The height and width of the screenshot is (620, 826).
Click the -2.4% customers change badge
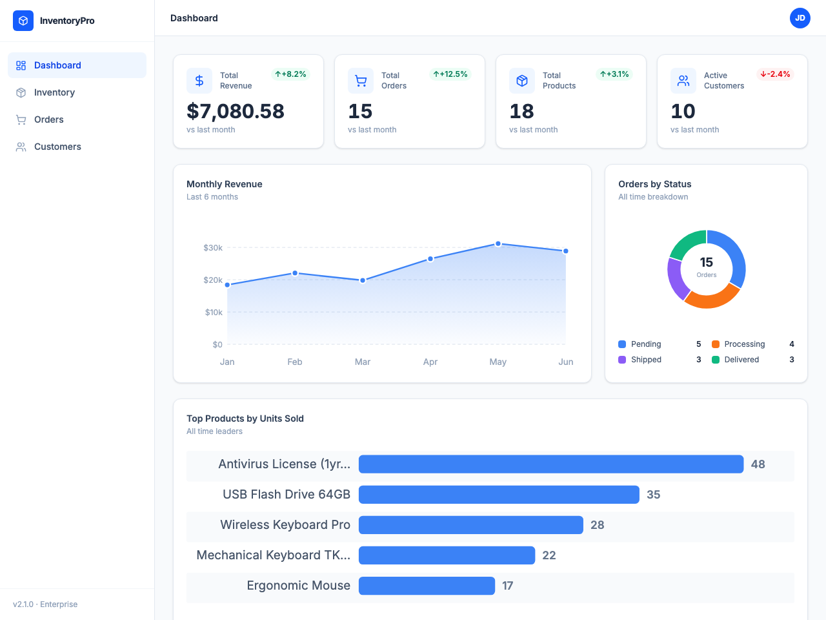[775, 74]
